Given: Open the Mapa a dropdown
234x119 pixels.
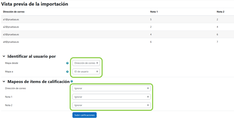Looking at the screenshot, I should tap(86, 72).
